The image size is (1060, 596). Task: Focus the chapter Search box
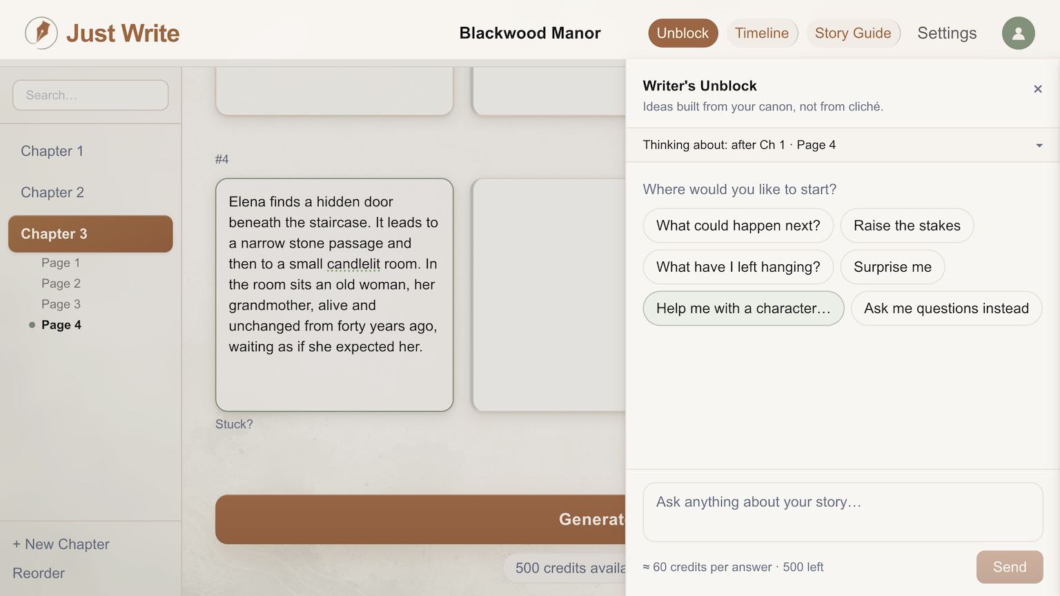90,95
